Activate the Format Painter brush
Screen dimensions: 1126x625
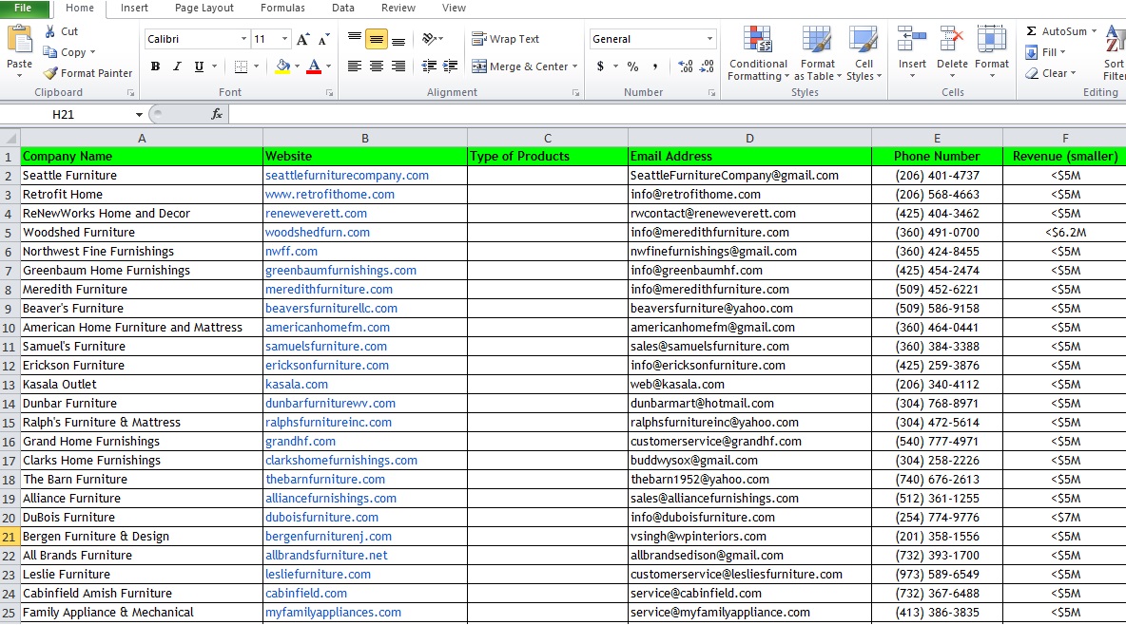coord(50,73)
